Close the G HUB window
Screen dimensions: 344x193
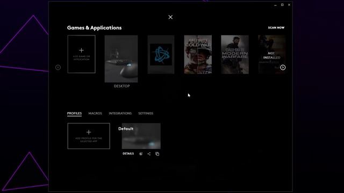click(x=289, y=5)
